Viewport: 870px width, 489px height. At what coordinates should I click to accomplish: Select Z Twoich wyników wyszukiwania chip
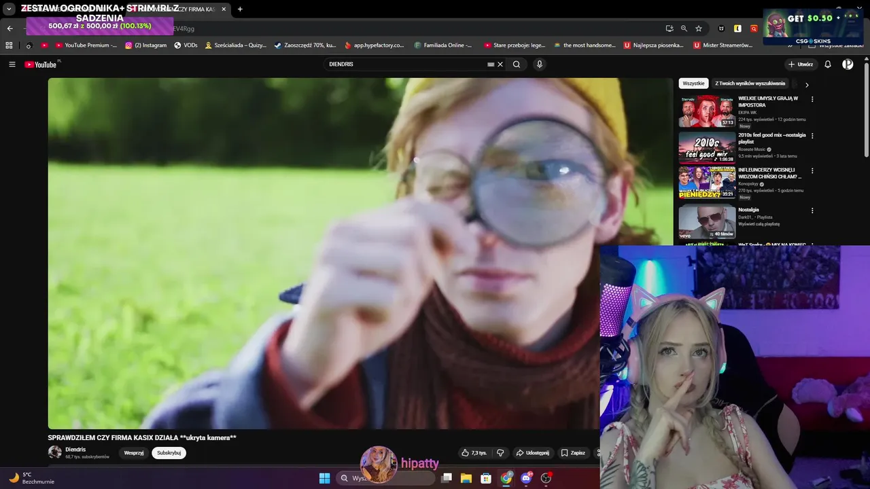click(750, 84)
